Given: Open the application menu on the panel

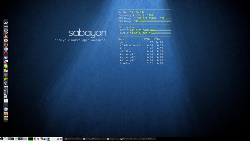Looking at the screenshot, I should pyautogui.click(x=2, y=139).
